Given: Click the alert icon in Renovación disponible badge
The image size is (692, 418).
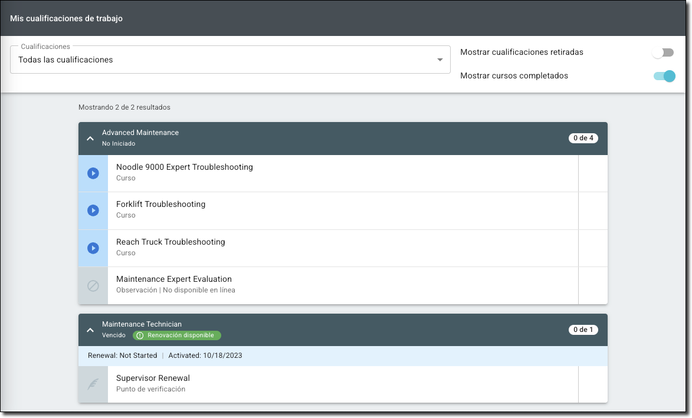Looking at the screenshot, I should click(140, 335).
